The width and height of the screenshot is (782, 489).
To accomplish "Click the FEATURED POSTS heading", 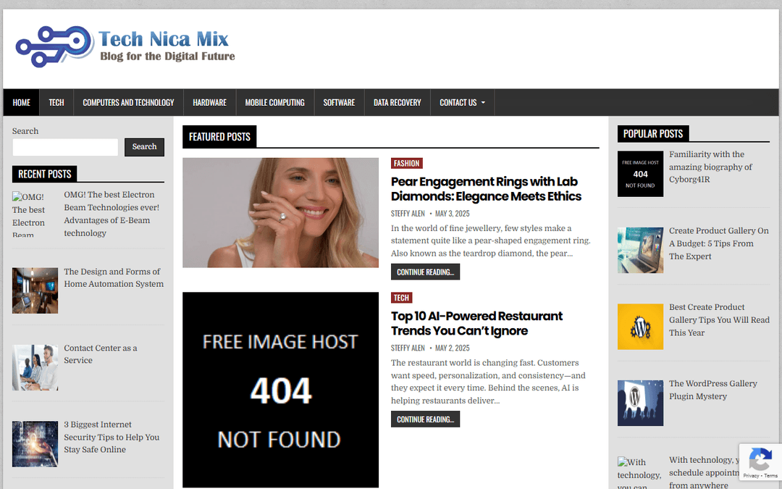I will 219,137.
